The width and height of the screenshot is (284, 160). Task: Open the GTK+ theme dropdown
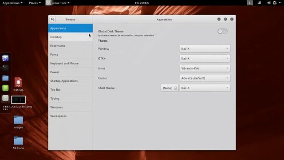click(205, 58)
